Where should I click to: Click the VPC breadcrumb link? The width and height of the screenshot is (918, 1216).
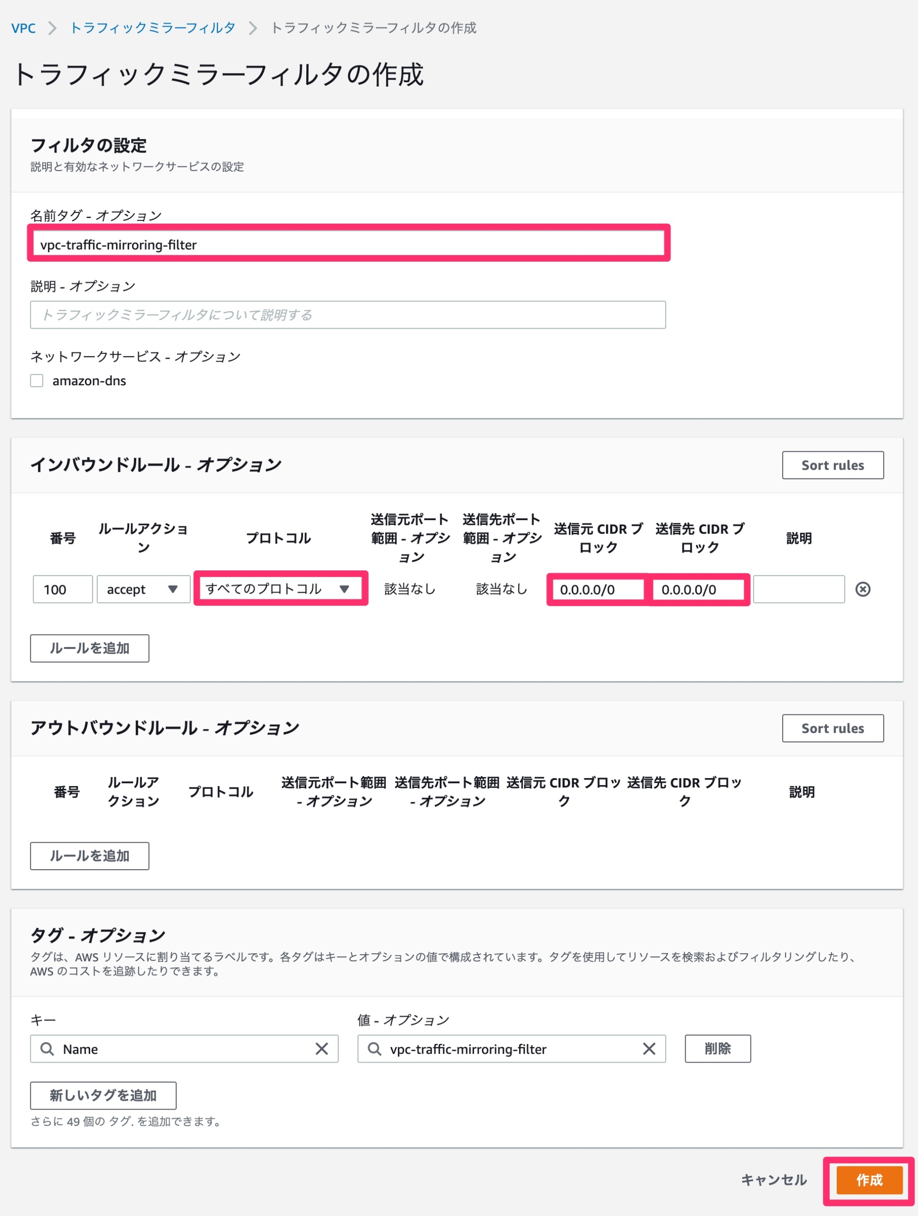point(23,28)
